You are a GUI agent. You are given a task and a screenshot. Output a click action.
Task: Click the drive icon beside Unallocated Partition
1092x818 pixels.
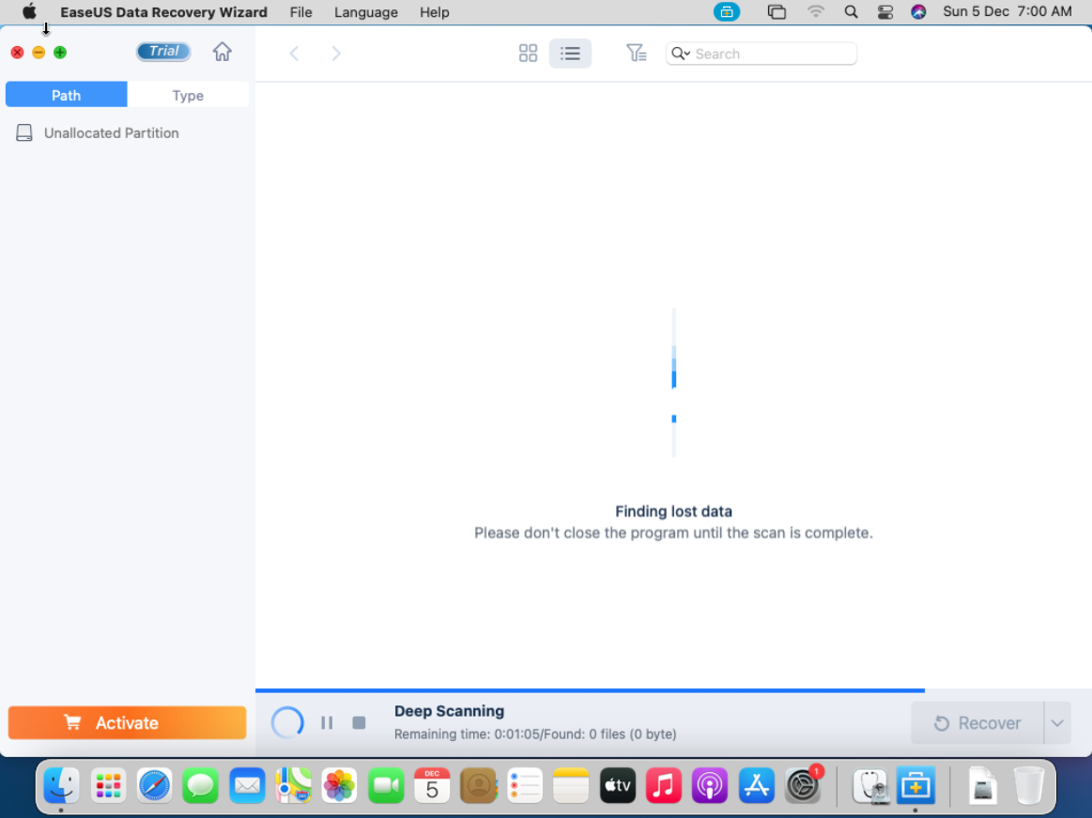click(x=24, y=133)
